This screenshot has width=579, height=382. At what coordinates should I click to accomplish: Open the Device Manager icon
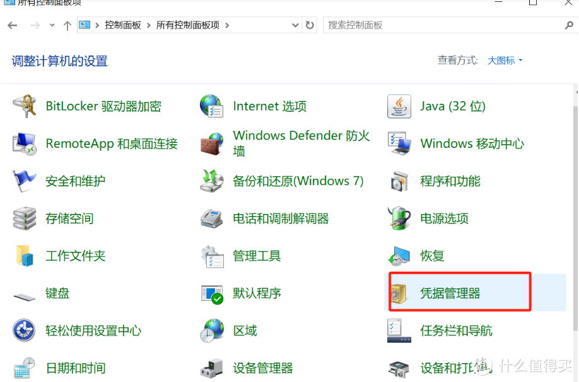(x=211, y=368)
